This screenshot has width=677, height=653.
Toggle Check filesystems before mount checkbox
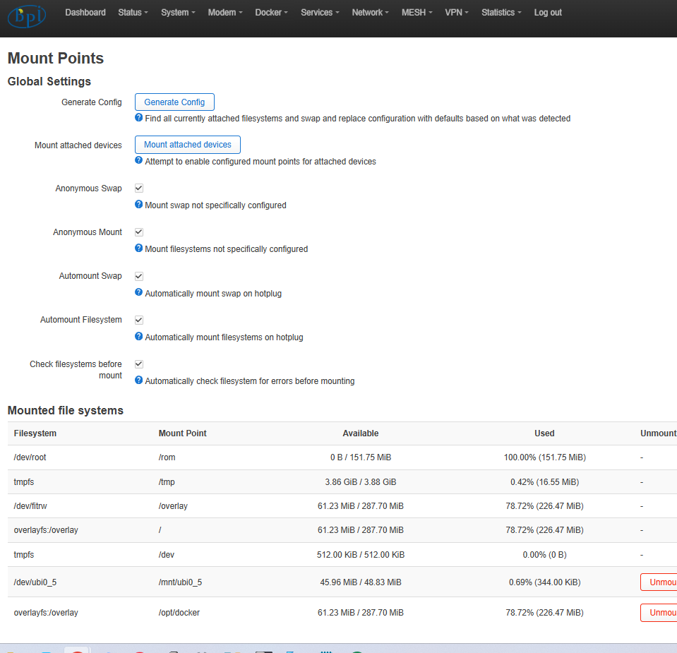pos(139,364)
